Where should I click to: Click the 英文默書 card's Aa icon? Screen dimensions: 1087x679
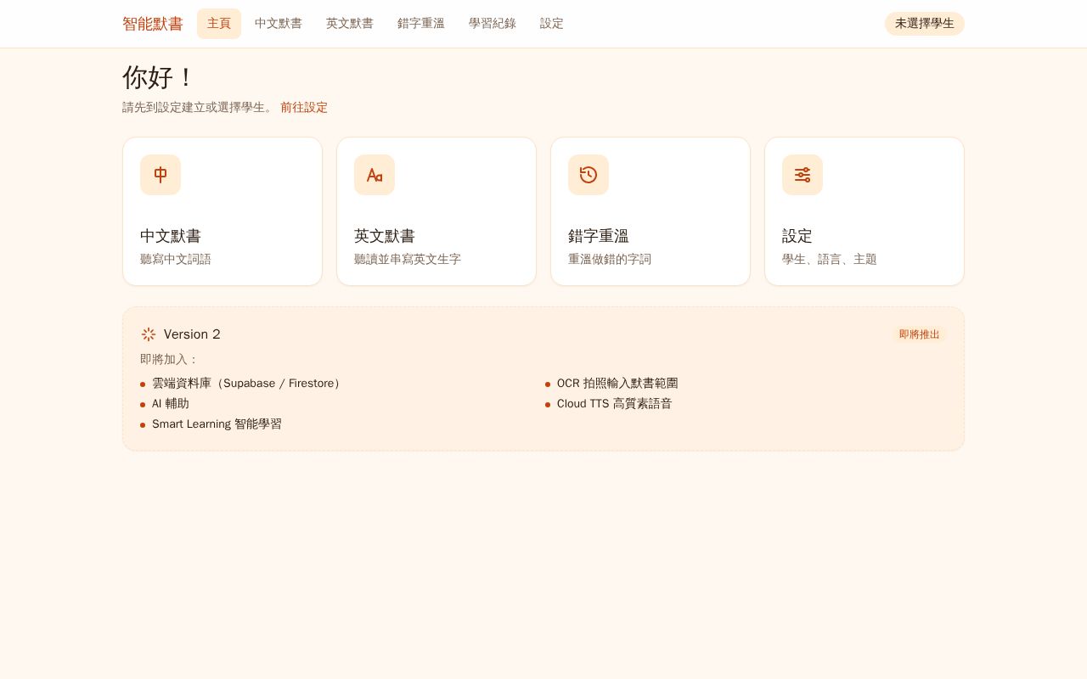coord(375,175)
